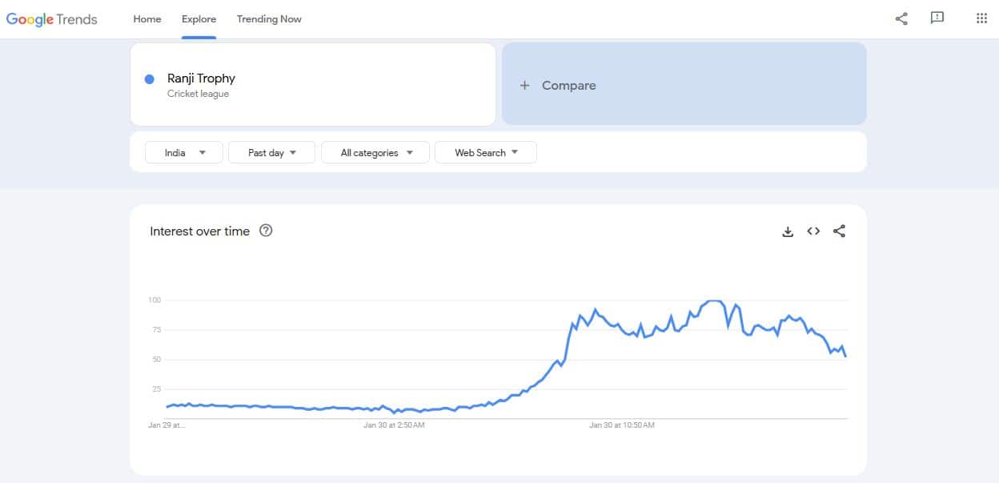Expand the Web Search type dropdown
This screenshot has width=999, height=483.
click(485, 152)
